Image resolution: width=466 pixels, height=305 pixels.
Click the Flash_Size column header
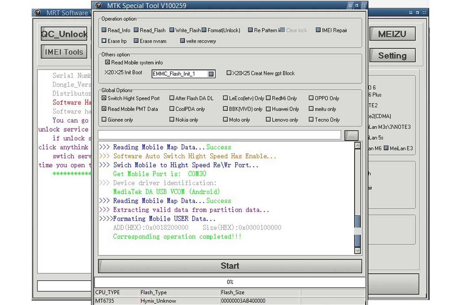pyautogui.click(x=260, y=292)
